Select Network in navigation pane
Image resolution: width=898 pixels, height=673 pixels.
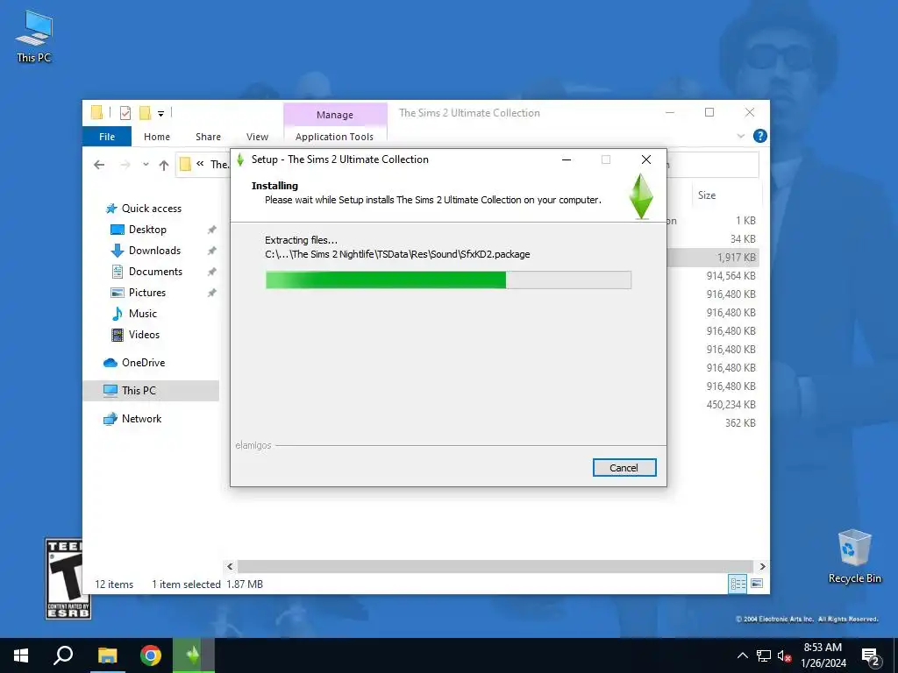(x=141, y=419)
